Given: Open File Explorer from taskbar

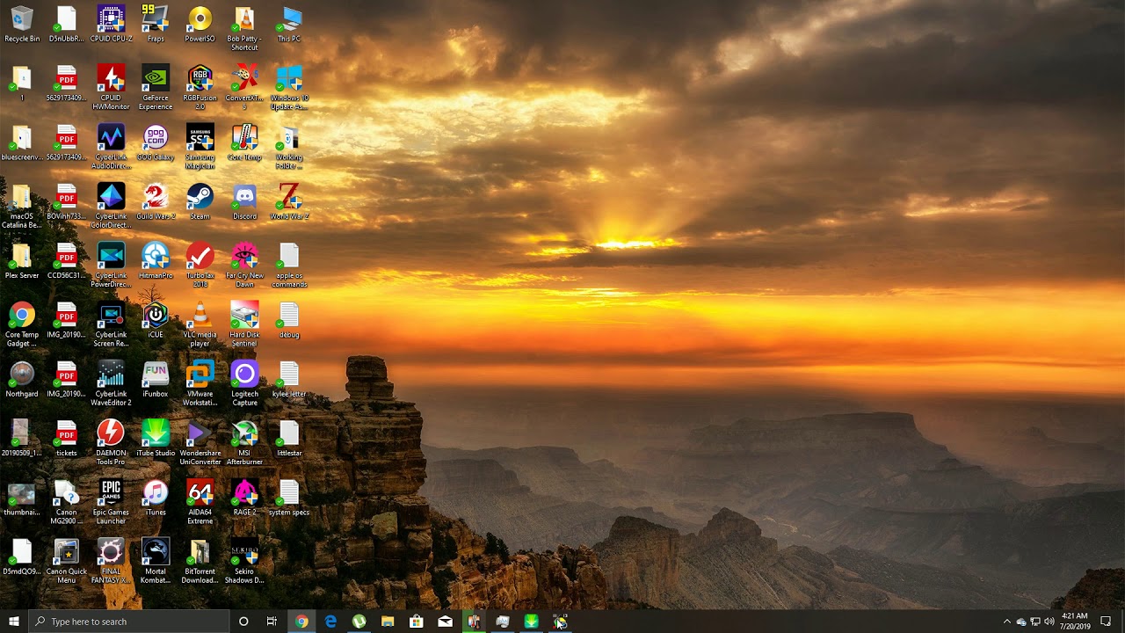Looking at the screenshot, I should point(388,622).
